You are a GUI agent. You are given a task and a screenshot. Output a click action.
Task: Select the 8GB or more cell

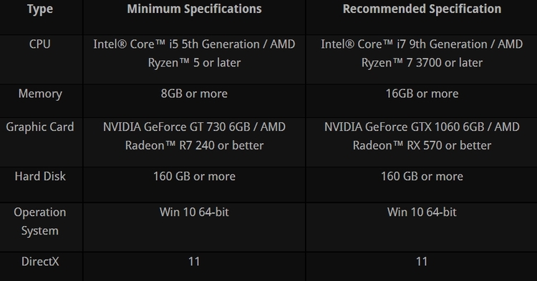click(194, 94)
